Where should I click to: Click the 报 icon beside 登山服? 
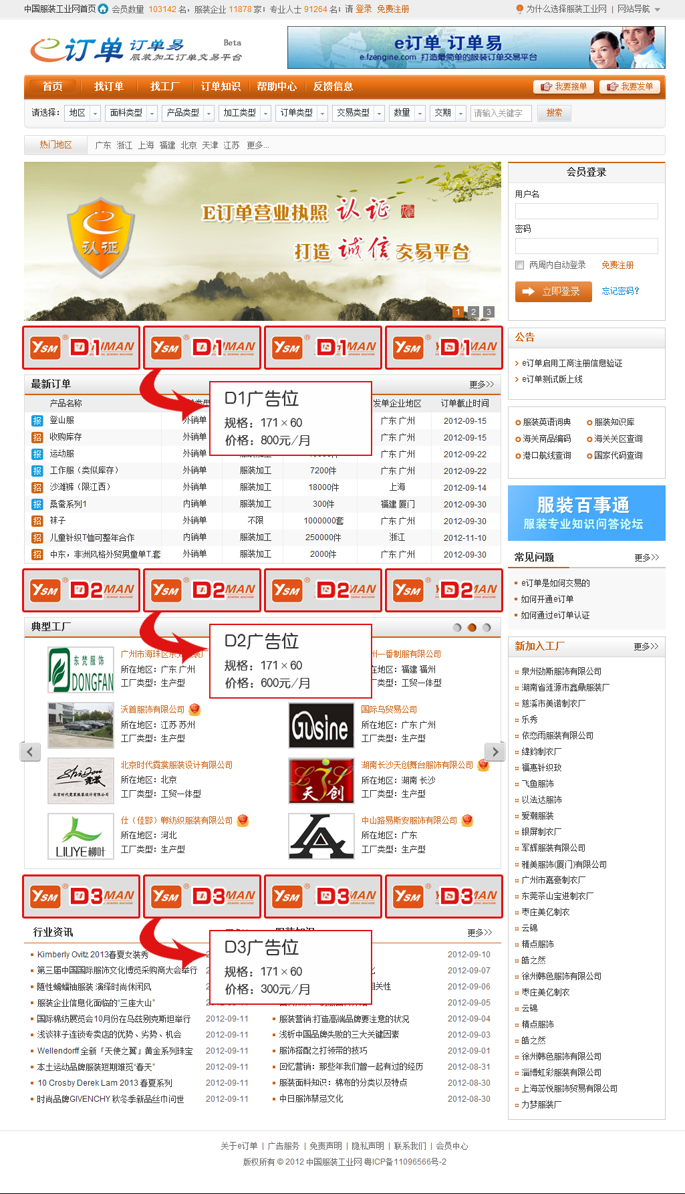[x=37, y=421]
